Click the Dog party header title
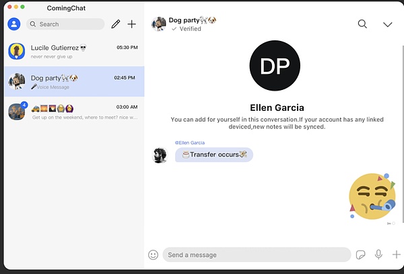 tap(192, 20)
